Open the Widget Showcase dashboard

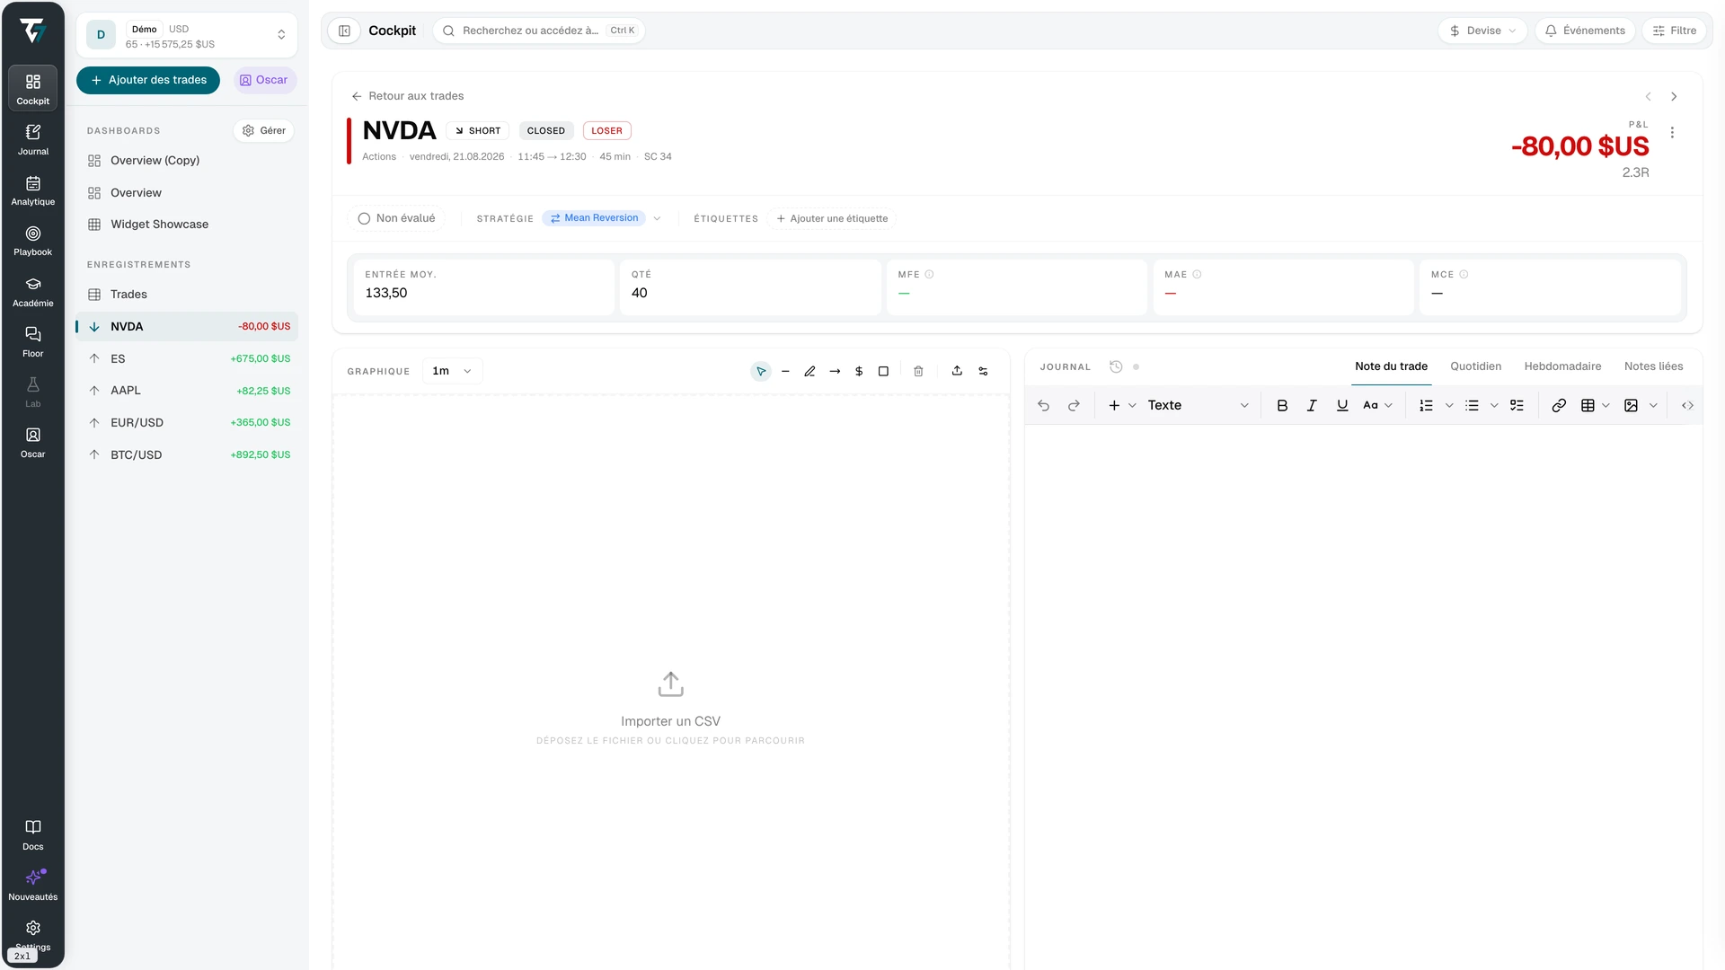[187, 225]
